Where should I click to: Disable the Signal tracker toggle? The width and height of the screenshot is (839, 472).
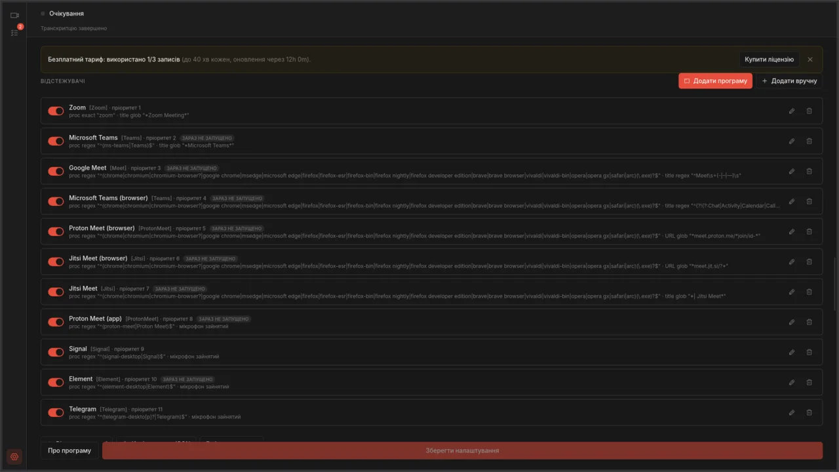pyautogui.click(x=56, y=352)
